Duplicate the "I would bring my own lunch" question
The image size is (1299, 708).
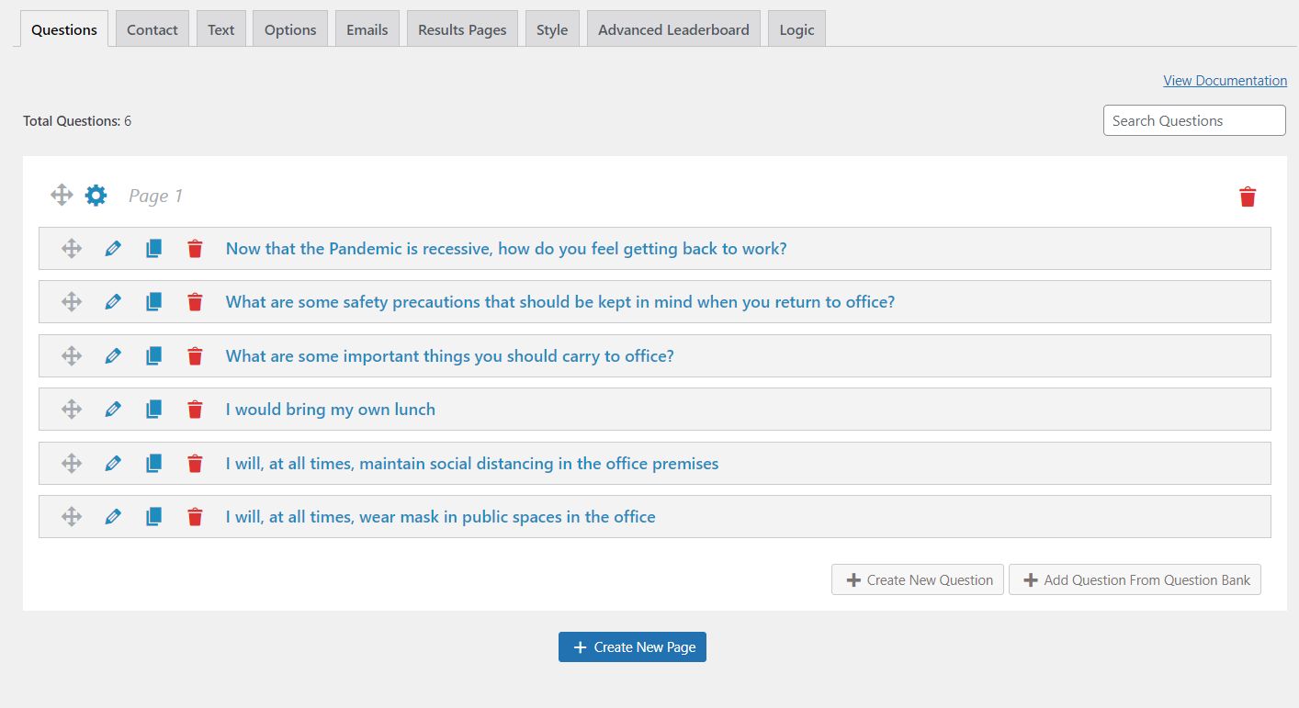click(153, 409)
